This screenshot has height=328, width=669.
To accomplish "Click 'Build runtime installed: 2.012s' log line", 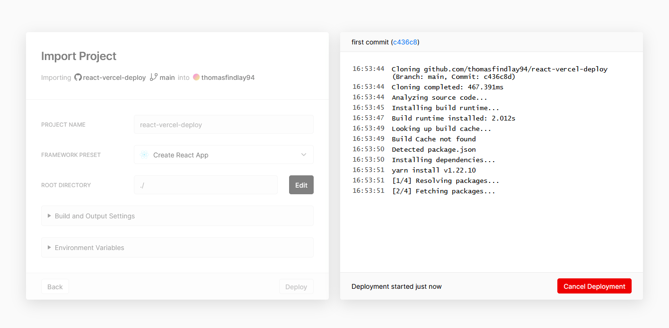I will 454,118.
